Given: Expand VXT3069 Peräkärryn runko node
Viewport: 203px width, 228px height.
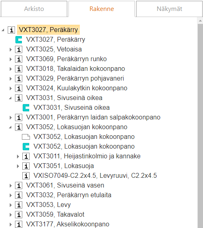Looking at the screenshot, I should pyautogui.click(x=11, y=59).
